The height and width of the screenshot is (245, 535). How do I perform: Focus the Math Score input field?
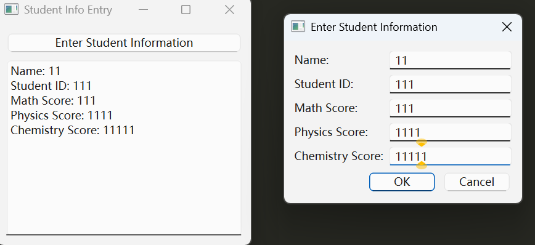click(x=450, y=108)
